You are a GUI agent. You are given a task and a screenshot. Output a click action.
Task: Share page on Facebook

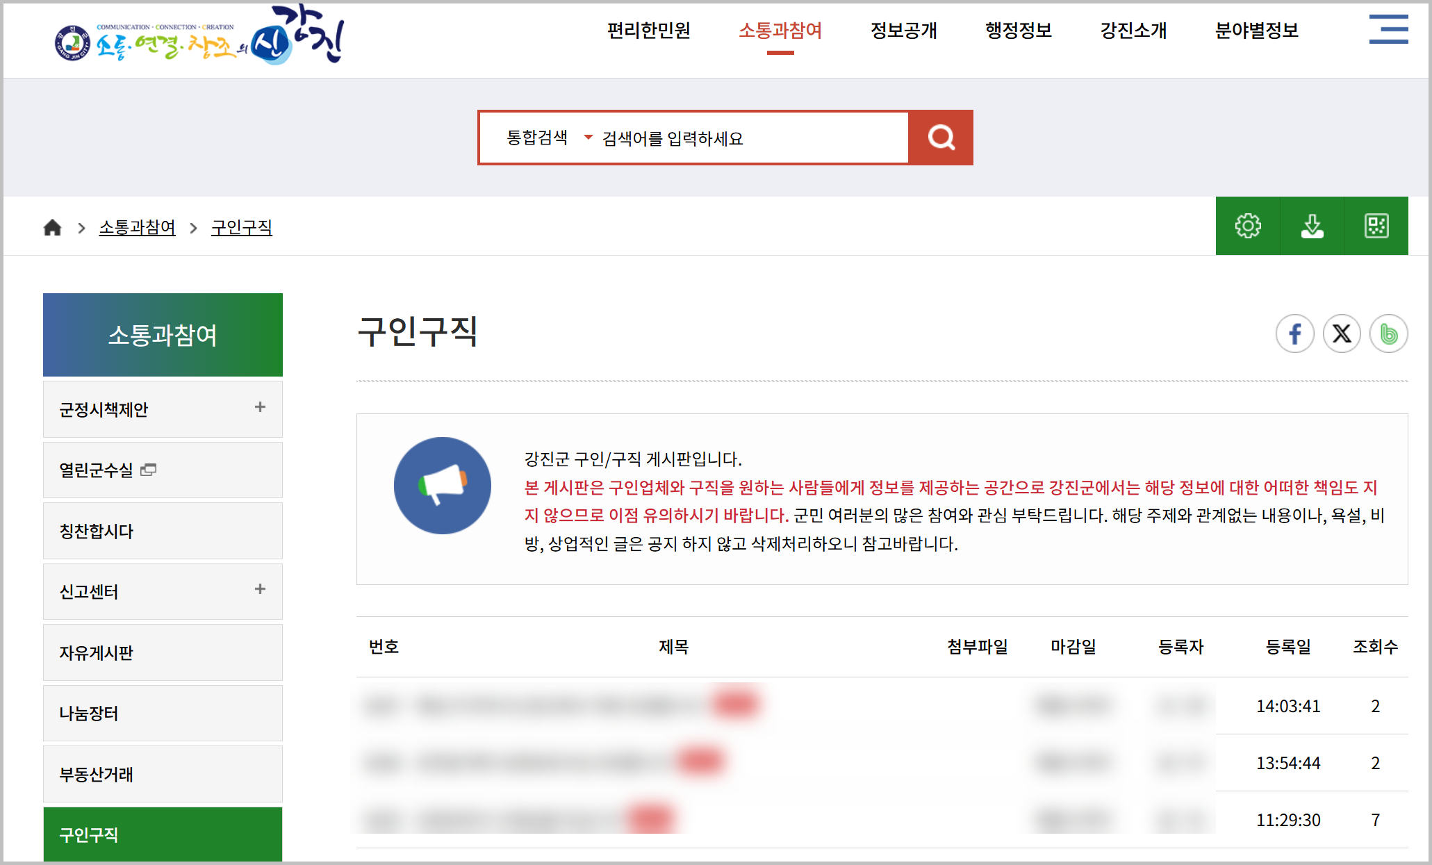point(1294,334)
